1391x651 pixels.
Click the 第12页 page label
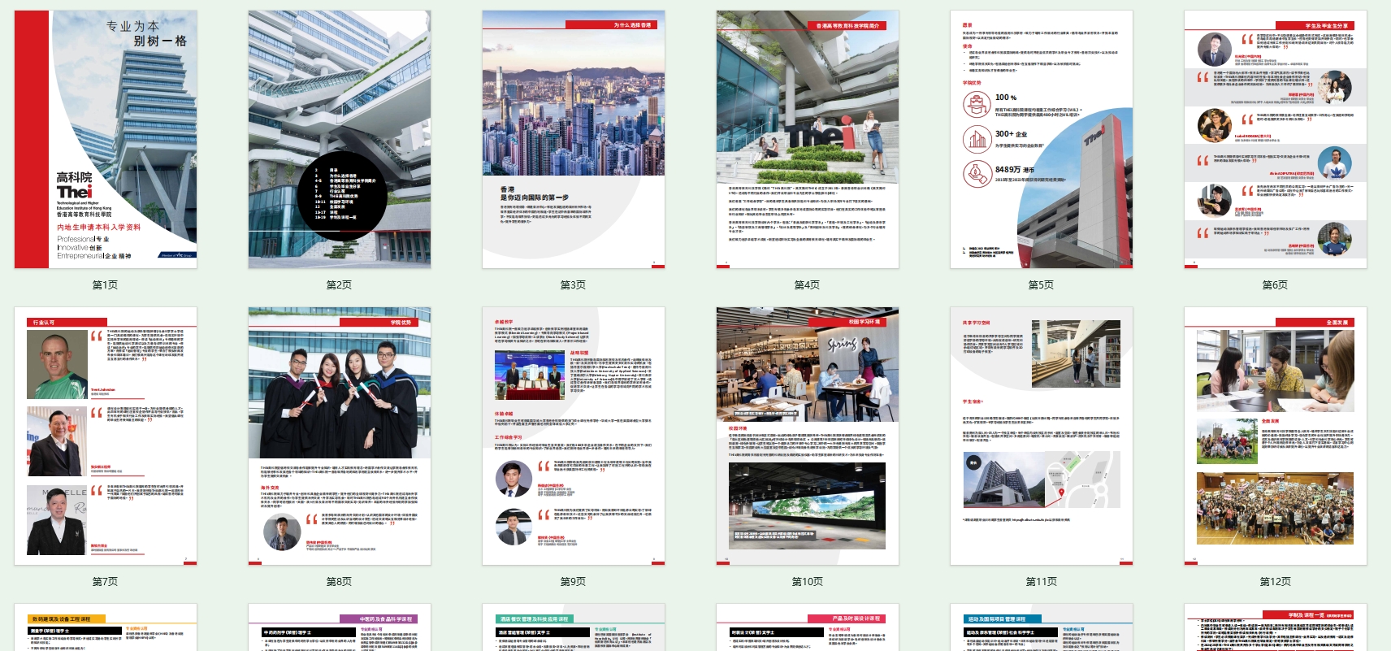click(x=1275, y=582)
